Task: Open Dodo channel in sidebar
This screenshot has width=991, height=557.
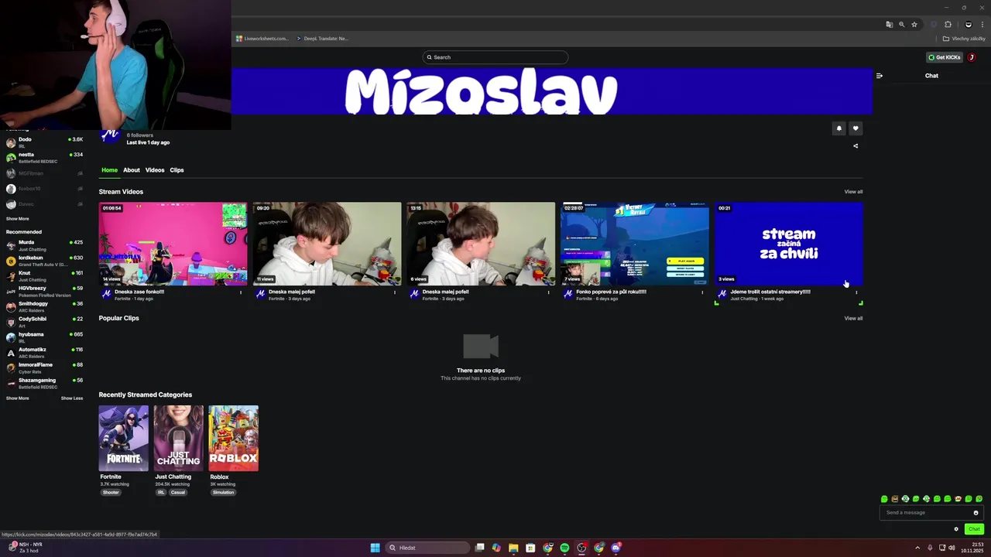Action: [x=44, y=142]
